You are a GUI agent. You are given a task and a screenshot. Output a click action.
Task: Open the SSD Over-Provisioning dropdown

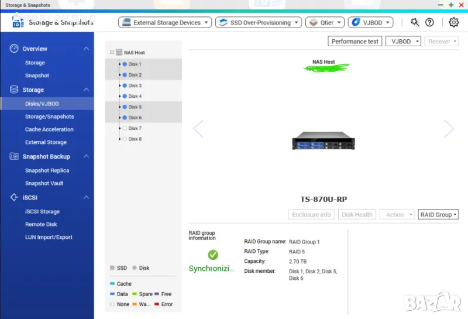click(x=257, y=23)
